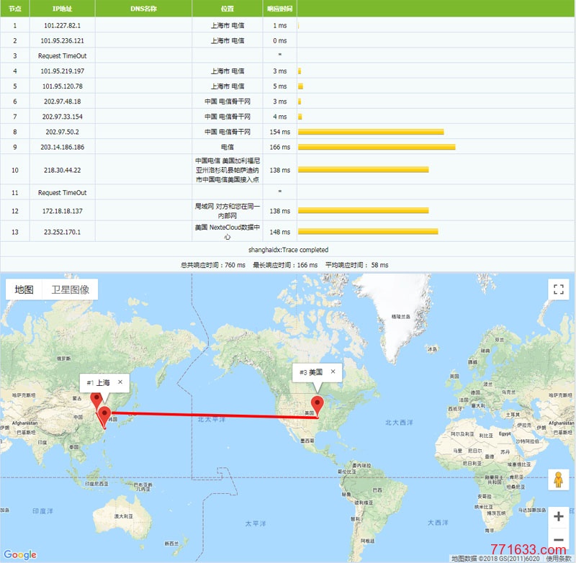Close the #1 上海 info popup
The height and width of the screenshot is (563, 576).
120,382
